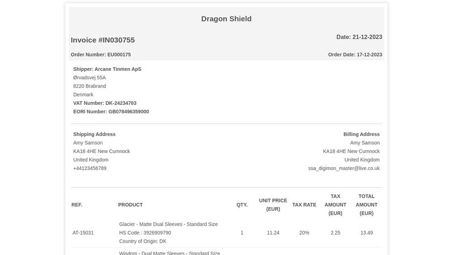Click the 8220 Brabrand line

point(89,86)
